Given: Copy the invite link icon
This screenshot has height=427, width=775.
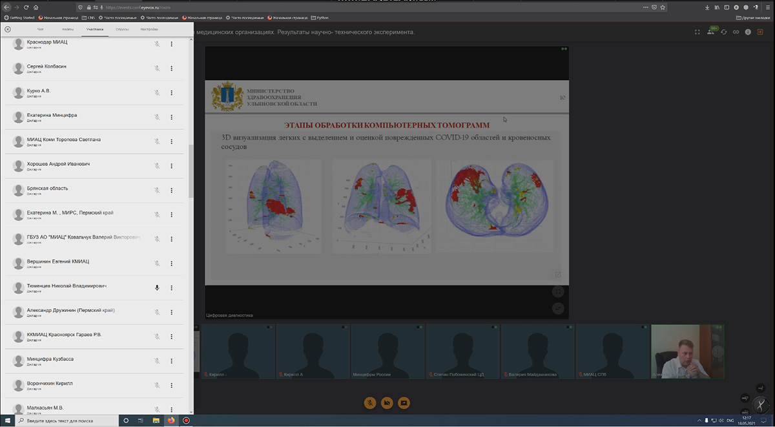Looking at the screenshot, I should pos(736,32).
